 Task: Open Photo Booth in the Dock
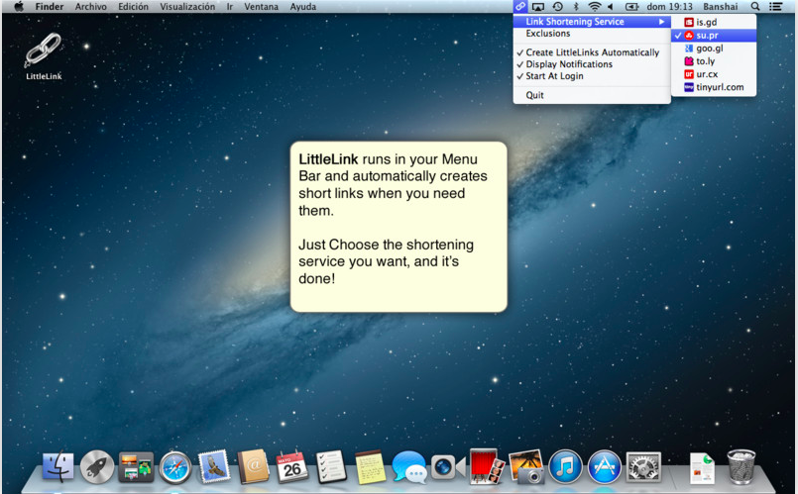[x=487, y=466]
